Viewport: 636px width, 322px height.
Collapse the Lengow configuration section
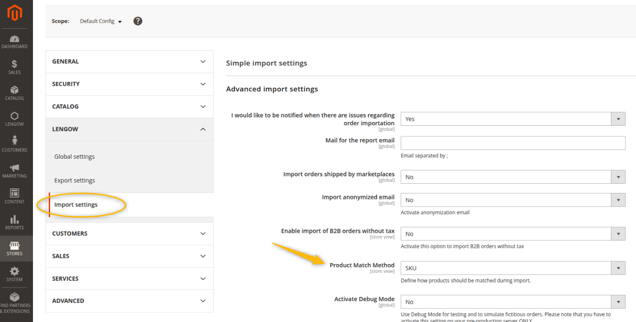click(129, 129)
